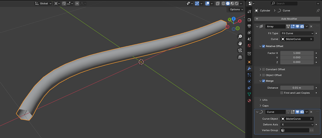Open the Output properties tab
Image resolution: width=322 pixels, height=138 pixels.
pos(249,26)
